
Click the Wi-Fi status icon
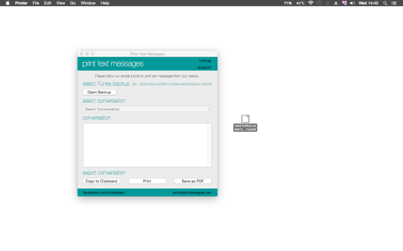(310, 3)
